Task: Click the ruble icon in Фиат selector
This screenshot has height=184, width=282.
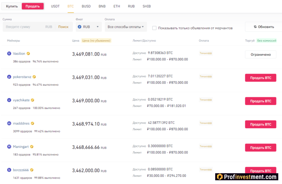Action: [79, 27]
